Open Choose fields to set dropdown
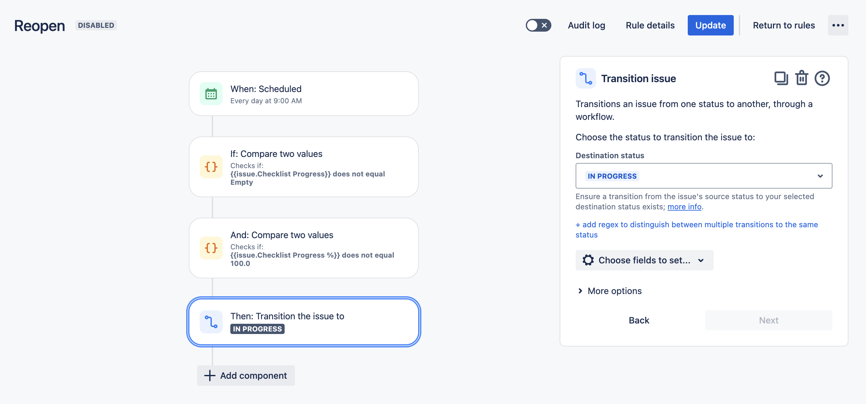The width and height of the screenshot is (866, 404). tap(644, 260)
